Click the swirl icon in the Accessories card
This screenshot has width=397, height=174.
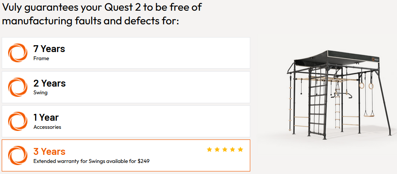tap(18, 121)
